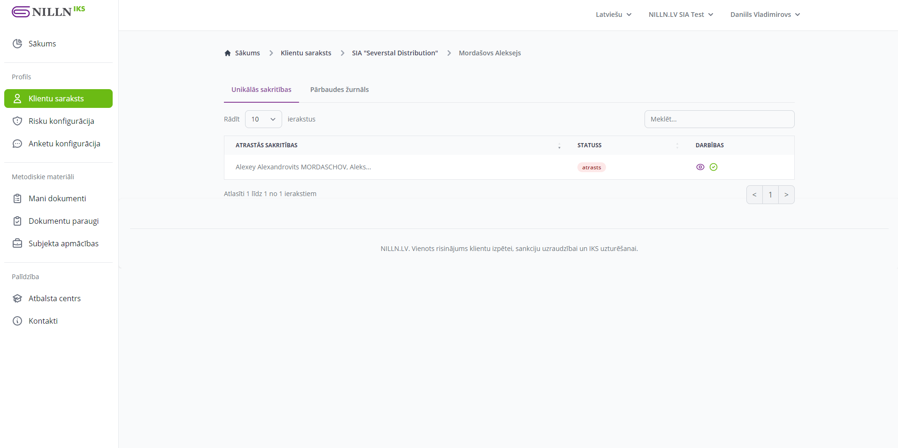Open Dokumentu paraugi in the sidebar
Viewport: 898px width, 448px height.
coord(58,221)
